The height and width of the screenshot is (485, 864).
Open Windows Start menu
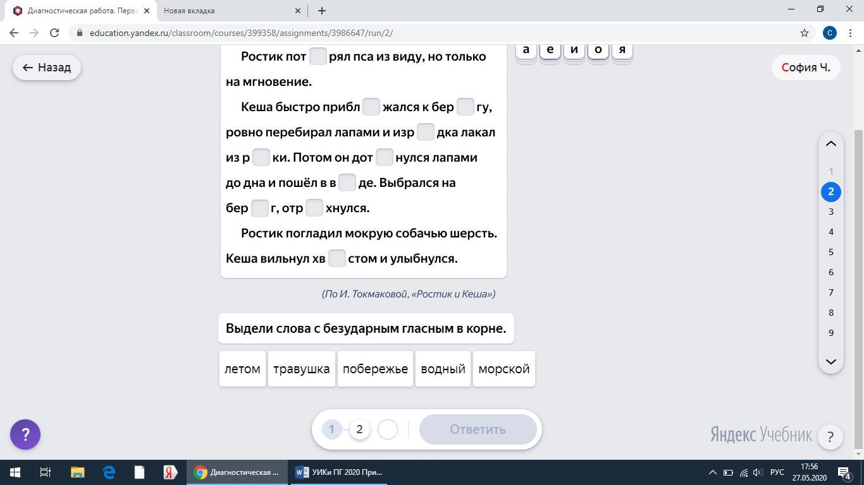coord(15,472)
